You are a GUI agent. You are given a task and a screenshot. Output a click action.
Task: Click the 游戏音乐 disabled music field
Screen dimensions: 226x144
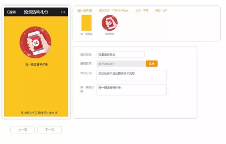pyautogui.click(x=120, y=64)
